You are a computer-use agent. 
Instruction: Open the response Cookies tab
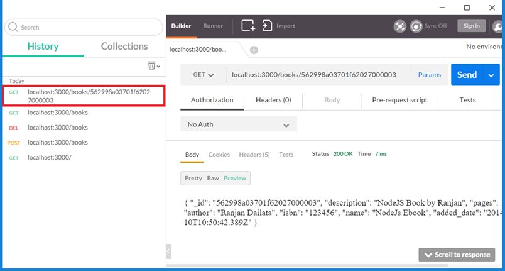click(x=219, y=155)
